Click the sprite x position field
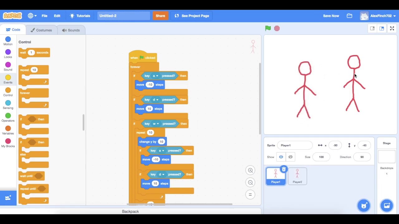Screen dimensions: 399x224 (335, 145)
